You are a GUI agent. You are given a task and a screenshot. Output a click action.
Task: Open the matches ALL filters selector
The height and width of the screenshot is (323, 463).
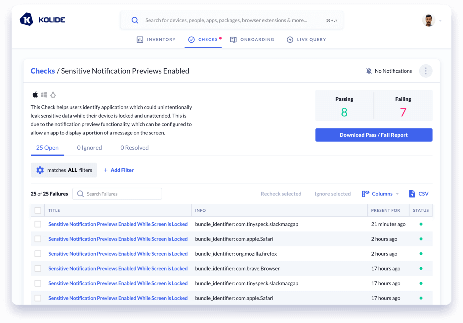pyautogui.click(x=64, y=170)
